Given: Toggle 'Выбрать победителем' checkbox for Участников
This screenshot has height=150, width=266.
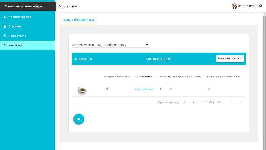Looking at the screenshot, I should [106, 89].
